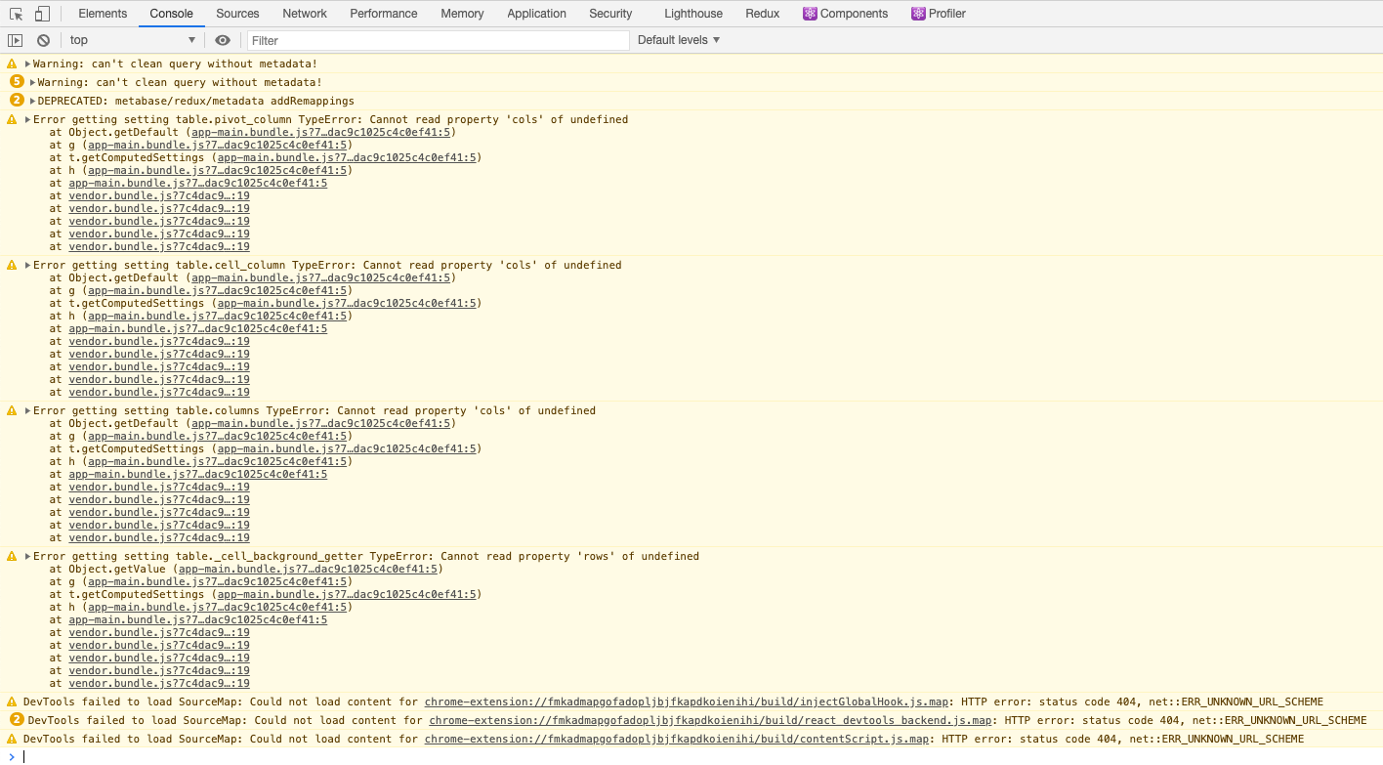Open the contentScript.js.map extension link

(x=677, y=739)
